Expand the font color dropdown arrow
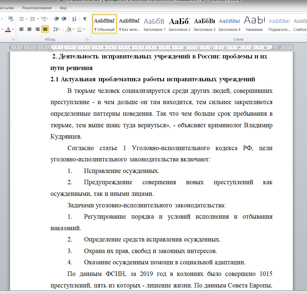 click(13, 29)
